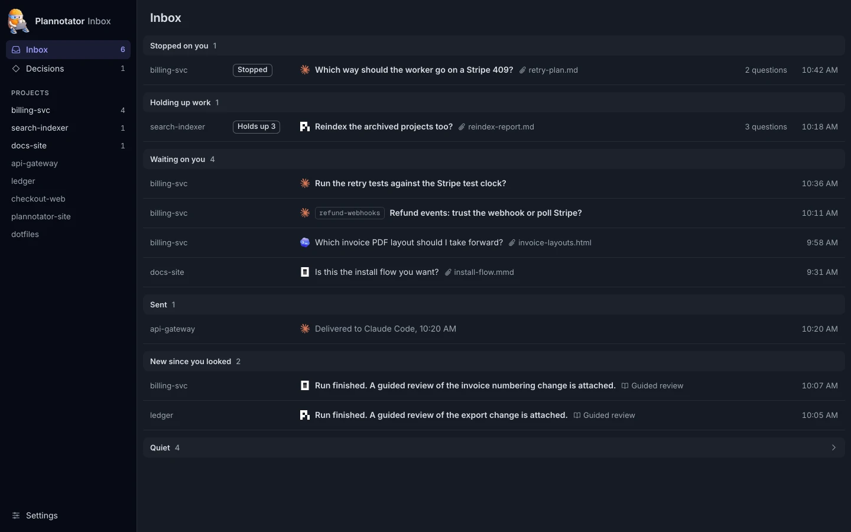The image size is (851, 532).
Task: Click the Holds up 3 badge
Action: pyautogui.click(x=256, y=126)
